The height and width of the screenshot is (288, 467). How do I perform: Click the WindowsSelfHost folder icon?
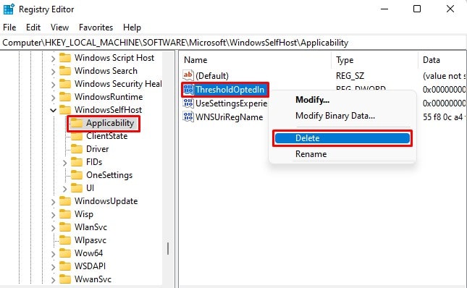[65, 110]
